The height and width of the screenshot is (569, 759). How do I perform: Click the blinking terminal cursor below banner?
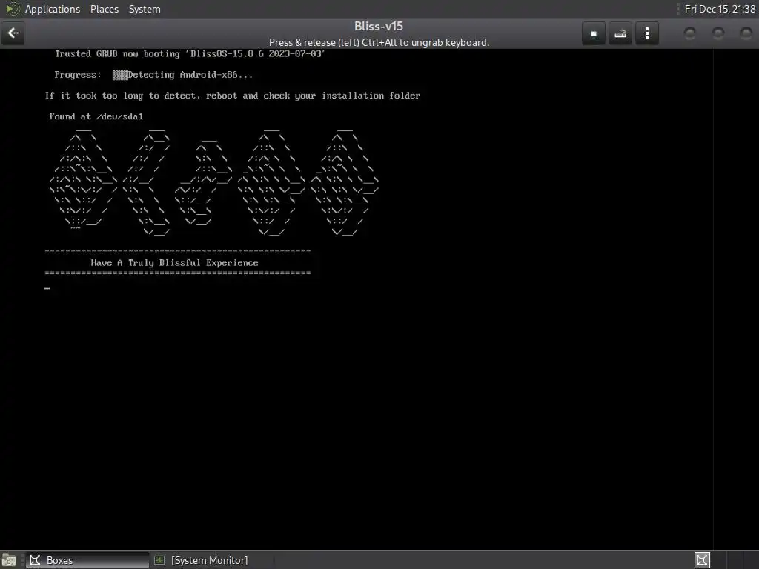point(47,288)
